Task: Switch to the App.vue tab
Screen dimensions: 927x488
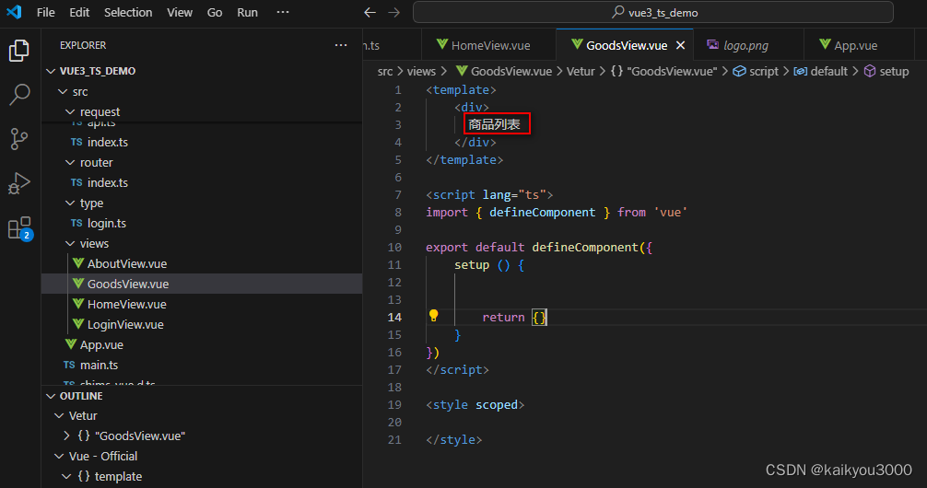Action: coord(859,45)
